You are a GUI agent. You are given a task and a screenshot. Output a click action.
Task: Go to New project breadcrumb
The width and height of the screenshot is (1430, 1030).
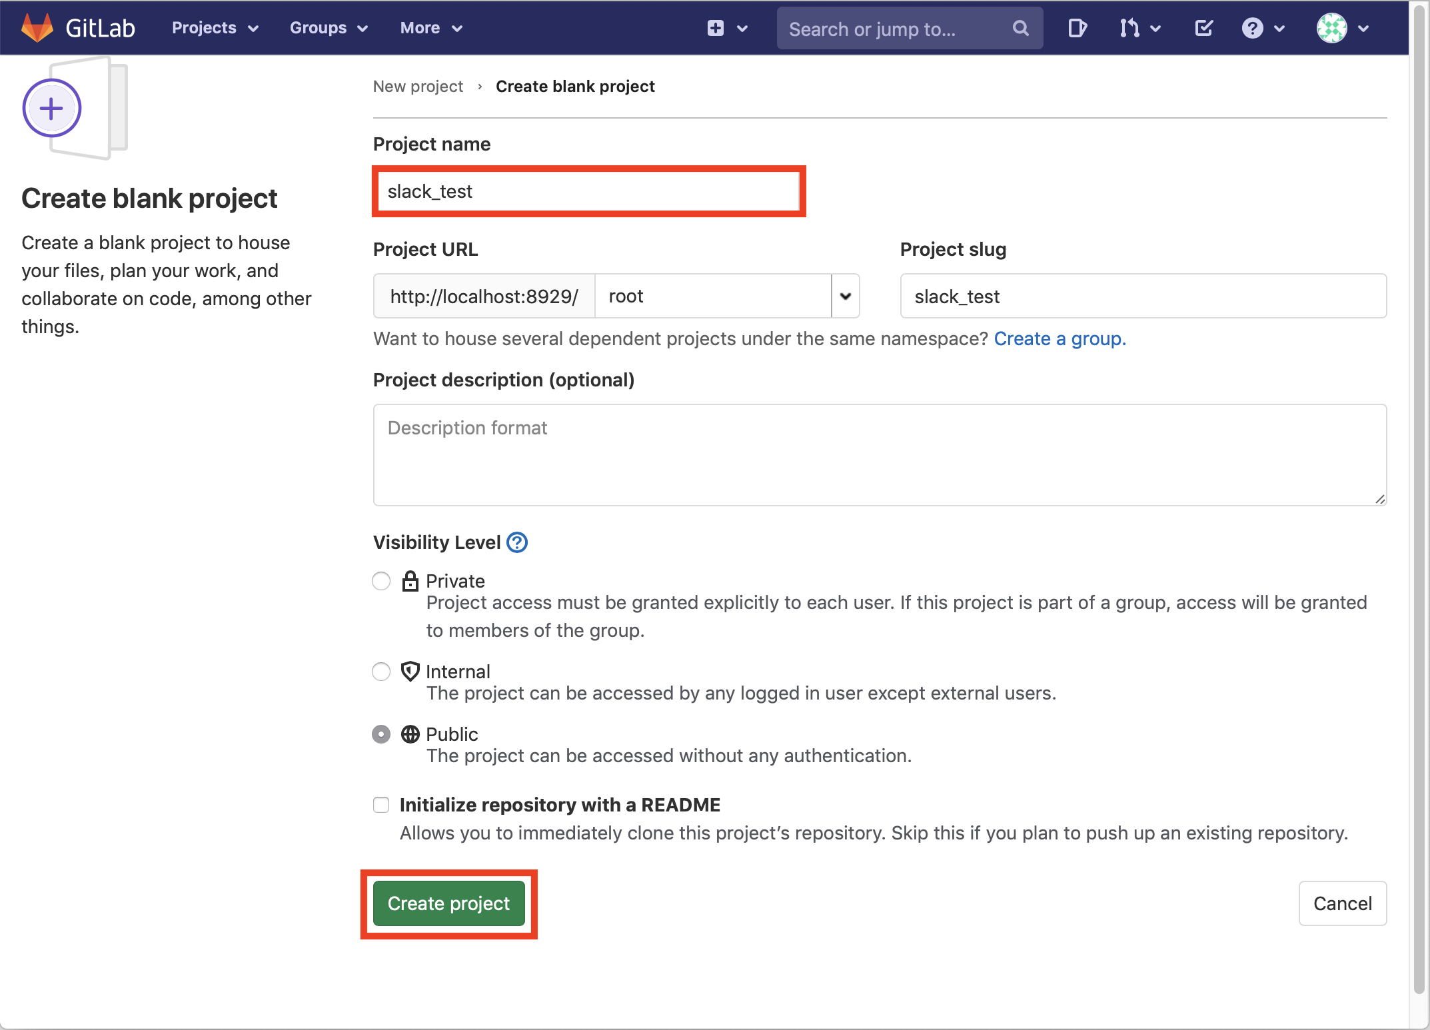[x=418, y=87]
